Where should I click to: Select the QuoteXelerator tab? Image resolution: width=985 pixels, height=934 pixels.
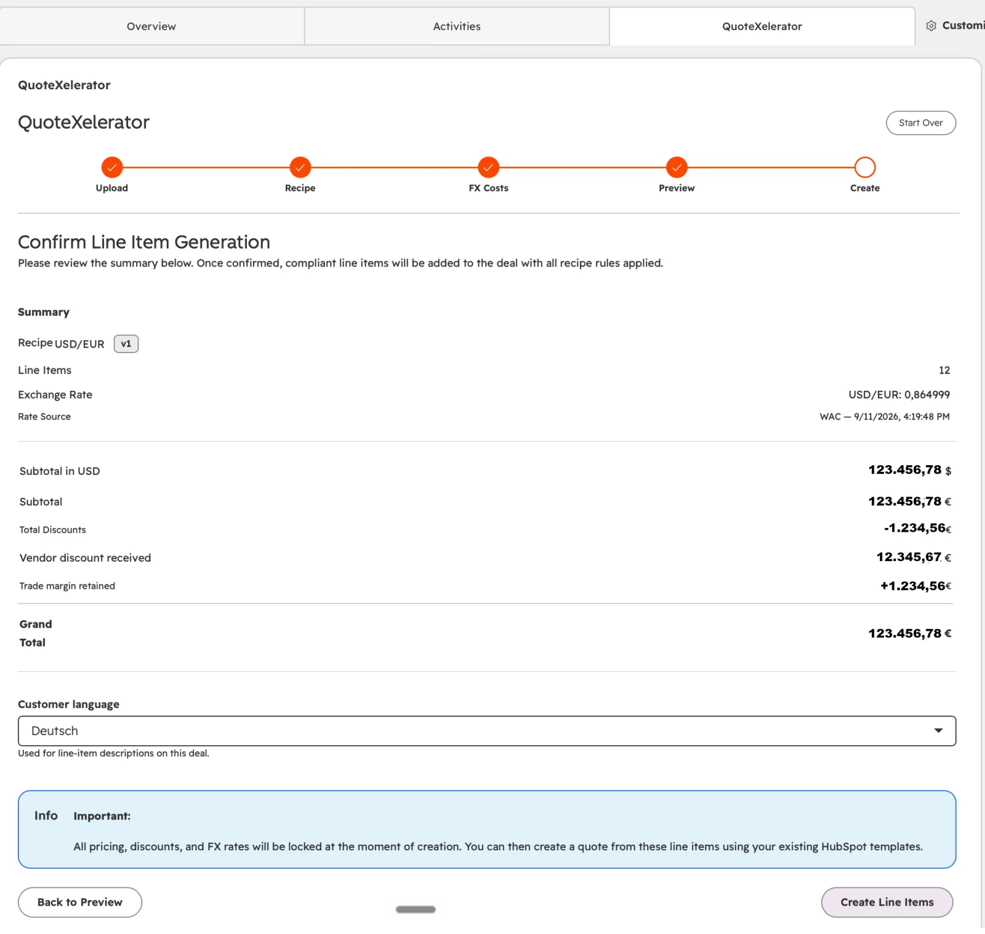(762, 26)
